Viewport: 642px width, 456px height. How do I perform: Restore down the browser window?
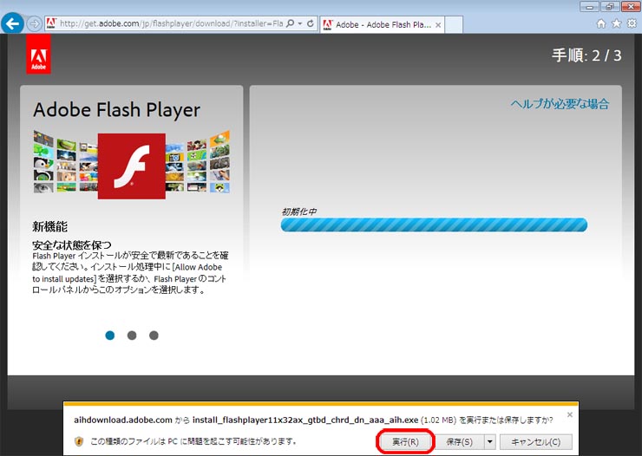pyautogui.click(x=610, y=7)
